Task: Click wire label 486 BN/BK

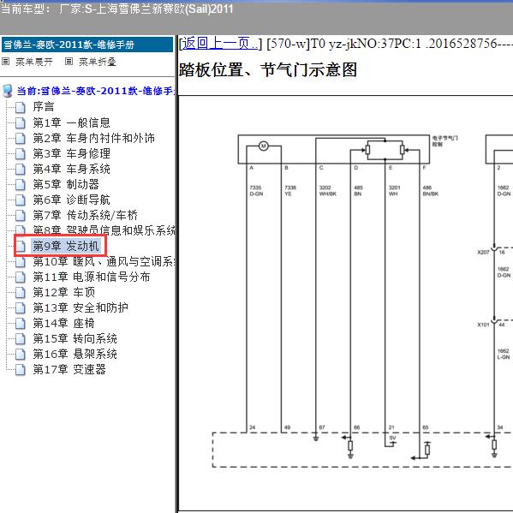Action: (x=430, y=191)
